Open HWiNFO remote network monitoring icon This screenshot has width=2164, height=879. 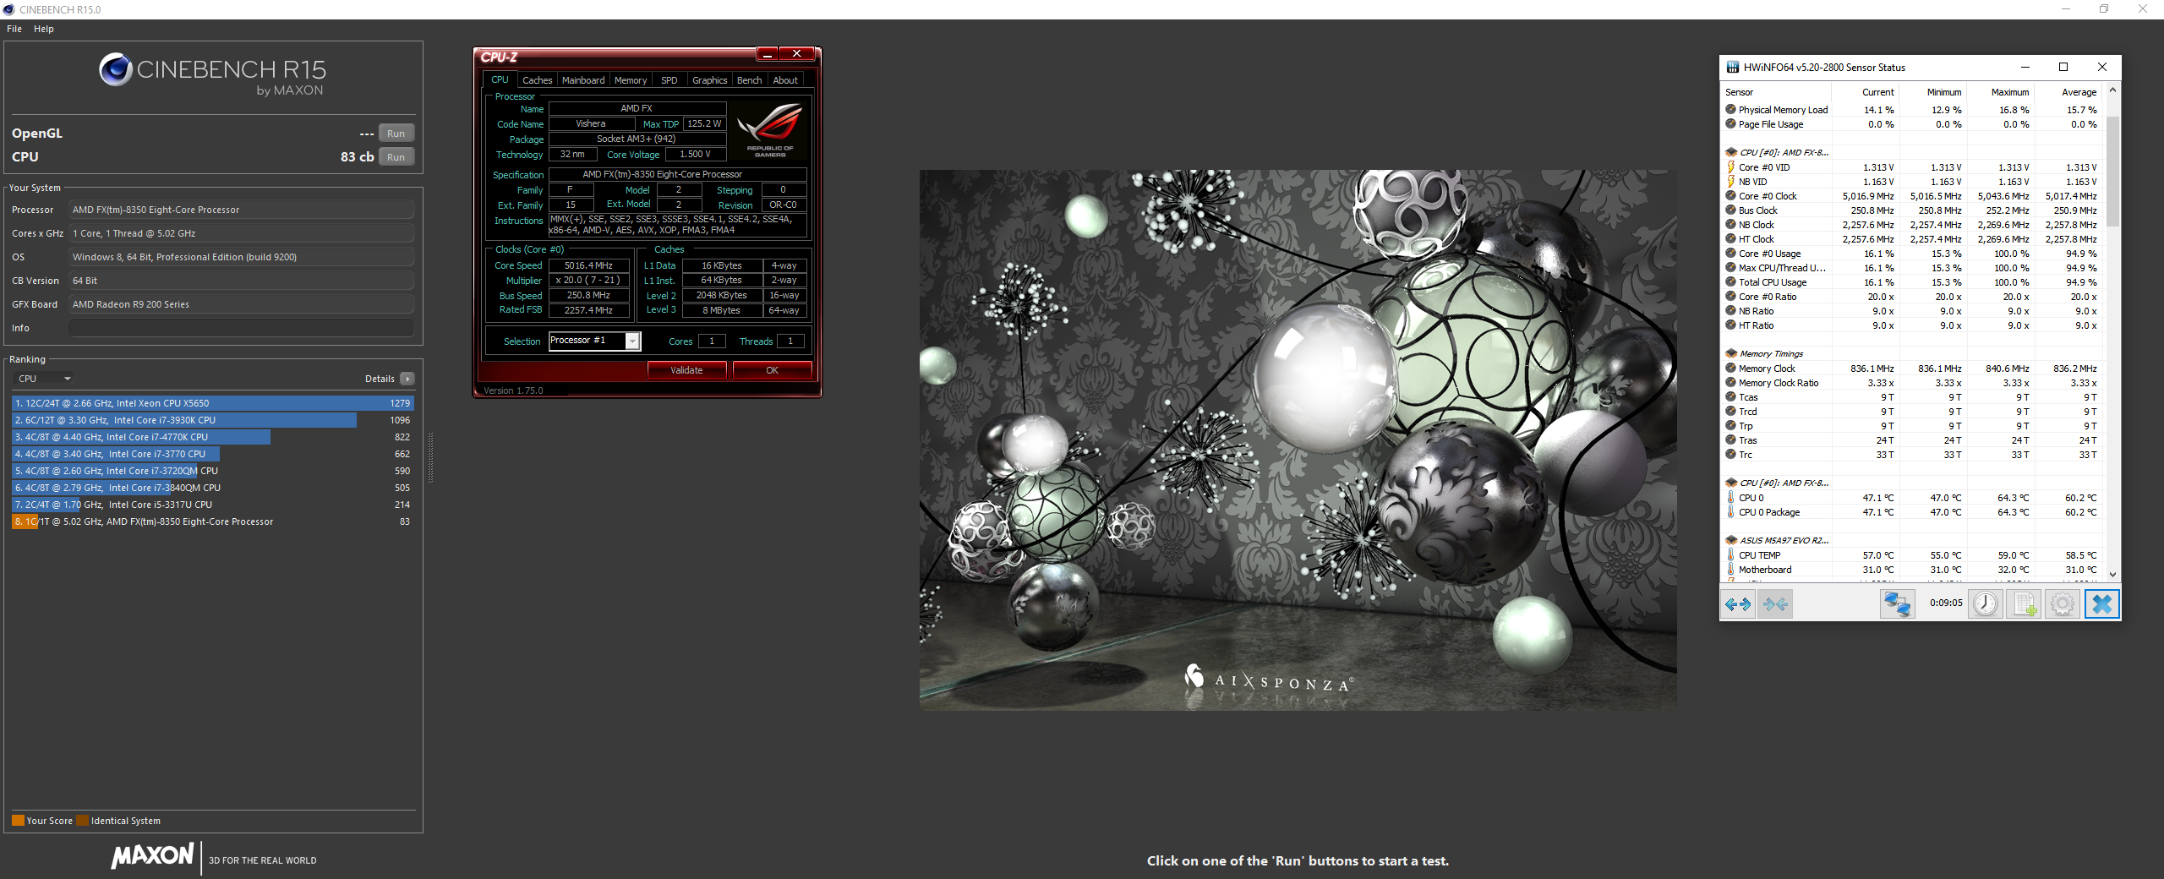[x=1897, y=603]
